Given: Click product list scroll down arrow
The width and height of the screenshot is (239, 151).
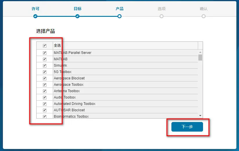Looking at the screenshot, I should 200,116.
